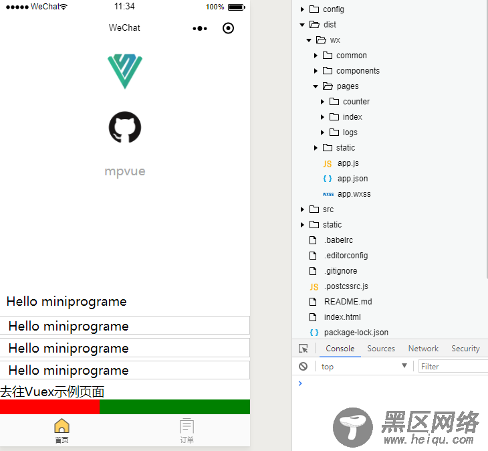Click the file icon beside .babelrc
The height and width of the screenshot is (451, 488).
pyautogui.click(x=313, y=240)
